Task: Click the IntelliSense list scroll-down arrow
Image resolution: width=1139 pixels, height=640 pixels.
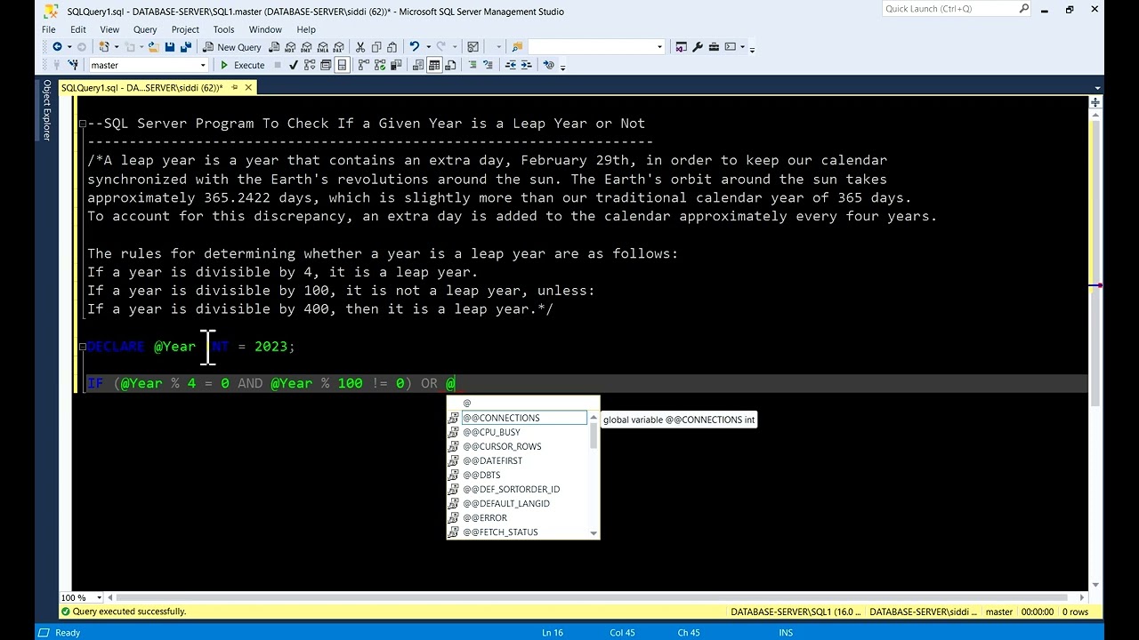Action: (594, 532)
